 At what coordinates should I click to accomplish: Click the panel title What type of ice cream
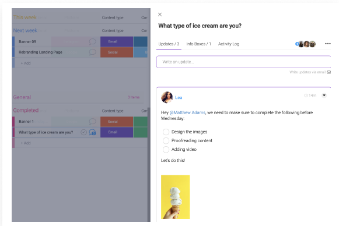point(200,26)
